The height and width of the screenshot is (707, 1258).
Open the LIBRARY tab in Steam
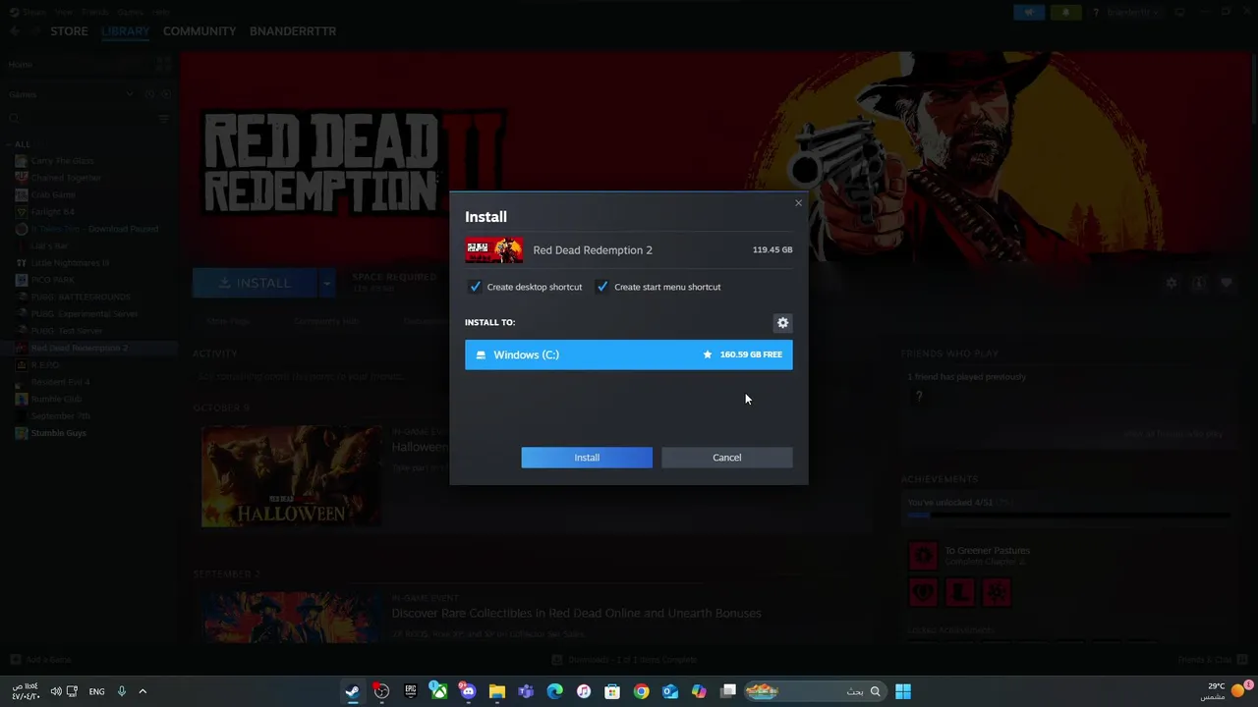125,31
